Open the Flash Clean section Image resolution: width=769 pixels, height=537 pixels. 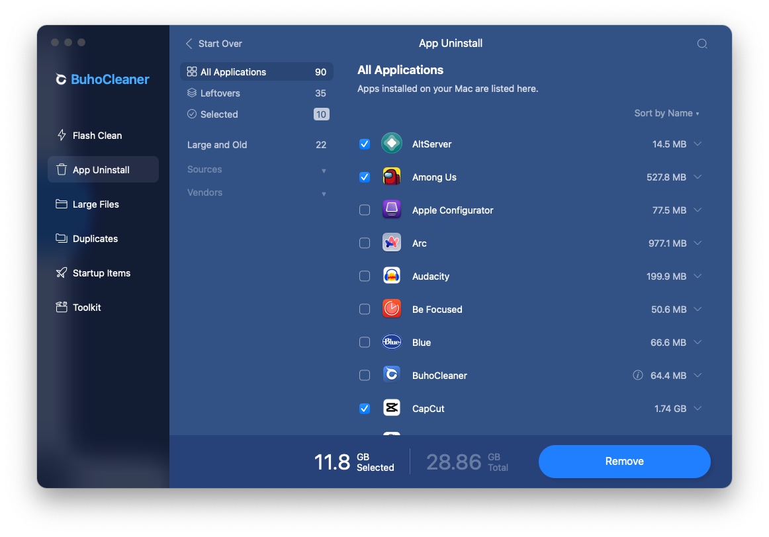point(103,135)
